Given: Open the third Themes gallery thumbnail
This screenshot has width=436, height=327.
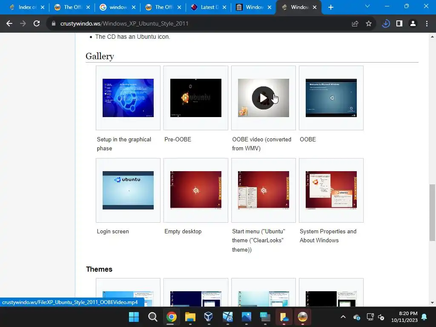Looking at the screenshot, I should coord(263,298).
